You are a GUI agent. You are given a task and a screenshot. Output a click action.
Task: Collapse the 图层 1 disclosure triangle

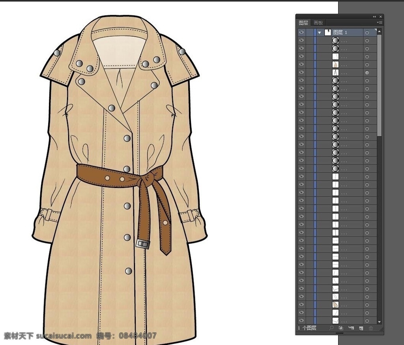tap(320, 33)
